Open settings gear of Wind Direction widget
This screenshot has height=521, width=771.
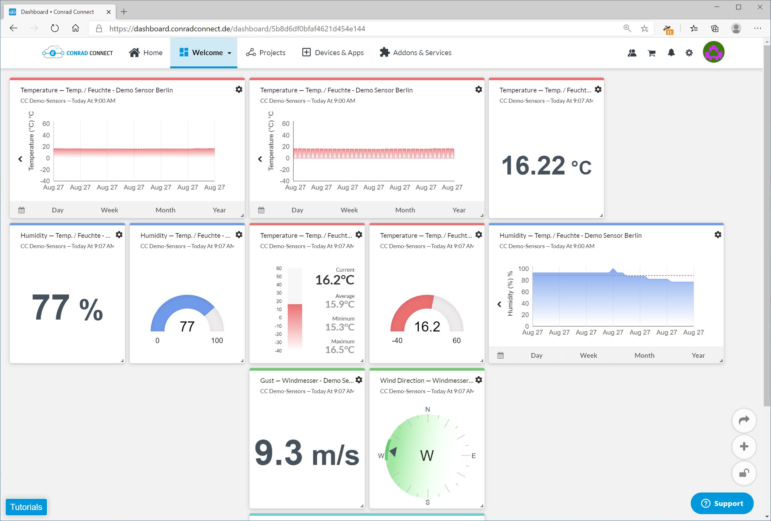[x=478, y=380]
